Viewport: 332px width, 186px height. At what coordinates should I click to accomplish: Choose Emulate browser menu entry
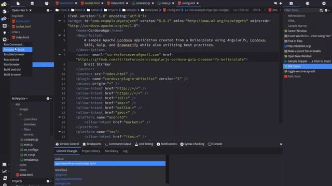pyautogui.click(x=17, y=54)
